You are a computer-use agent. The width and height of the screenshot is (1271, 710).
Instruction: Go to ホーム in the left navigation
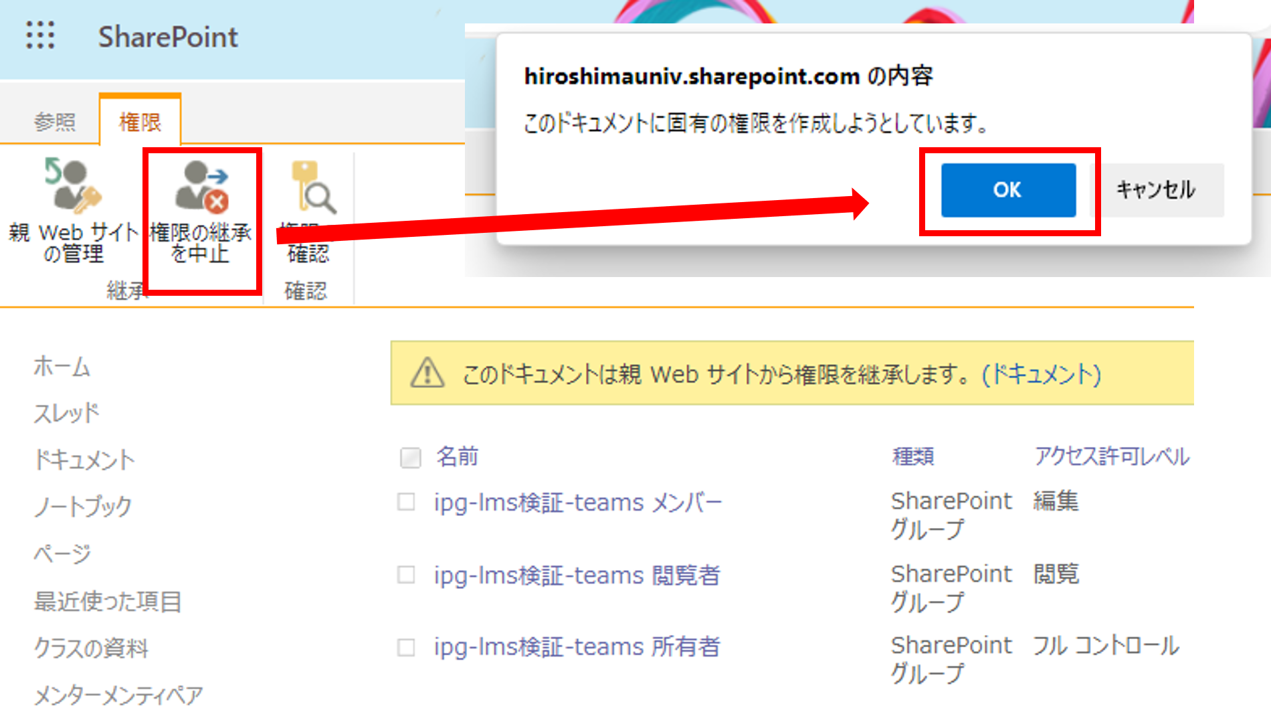coord(62,367)
